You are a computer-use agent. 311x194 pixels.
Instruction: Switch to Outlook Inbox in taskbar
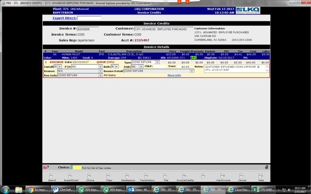(x=138, y=190)
